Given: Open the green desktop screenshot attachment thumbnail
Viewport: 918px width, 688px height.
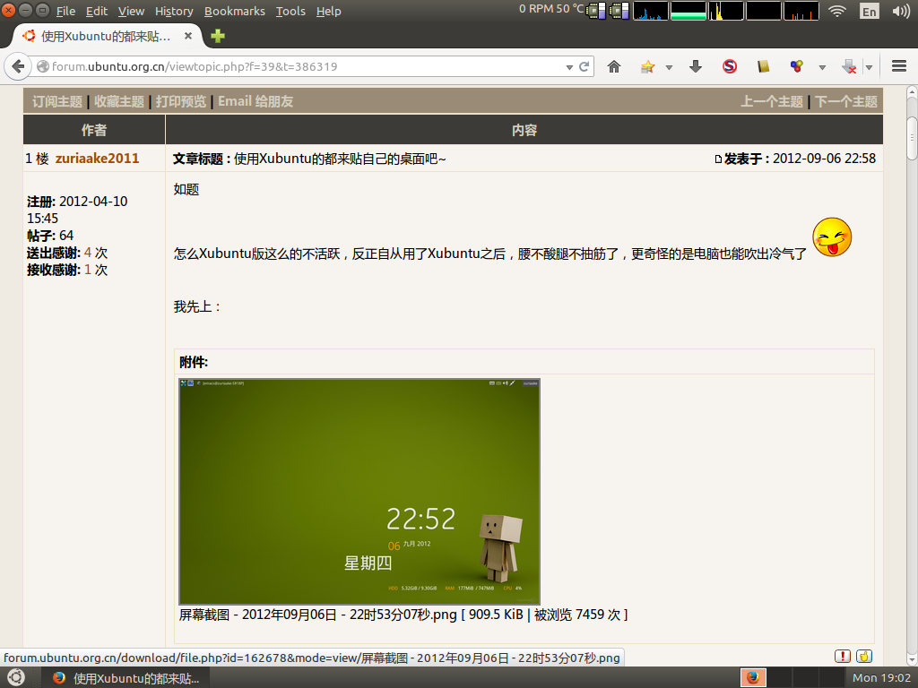Looking at the screenshot, I should [x=359, y=492].
